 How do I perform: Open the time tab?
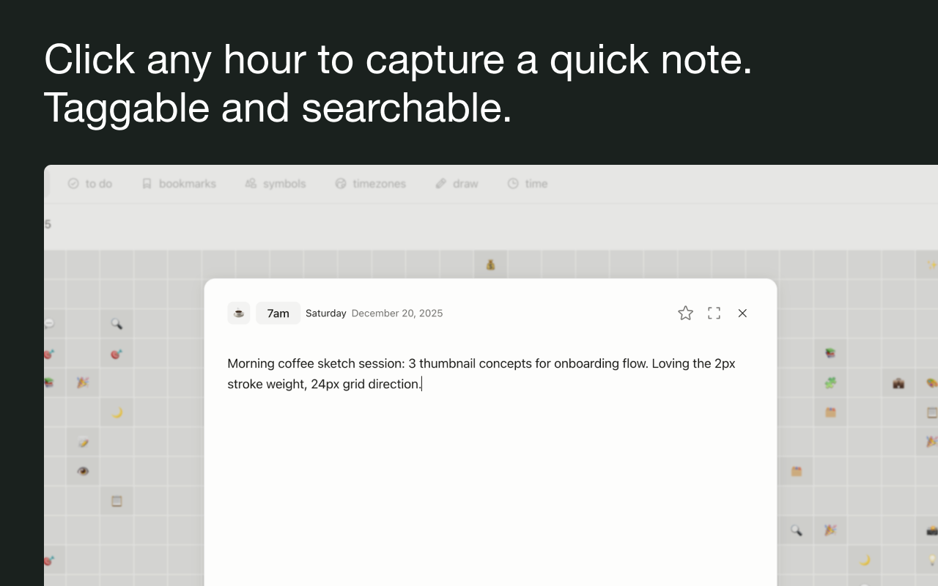528,184
